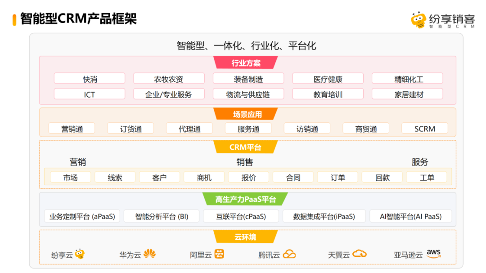The height and width of the screenshot is (273, 486).
Task: Click the 营销 category label
Action: click(77, 162)
